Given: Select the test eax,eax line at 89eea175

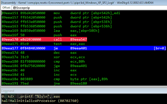Looking at the screenshot, I should click(x=43, y=44).
